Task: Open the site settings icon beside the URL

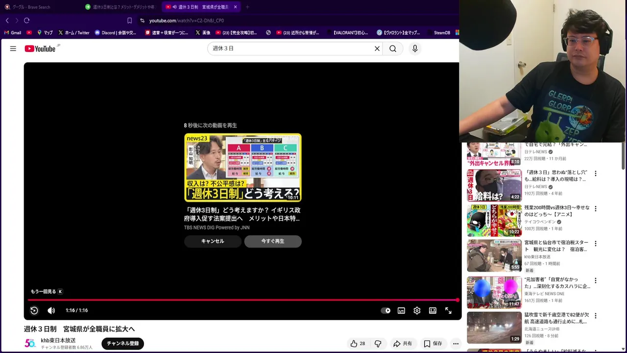Action: coord(142,21)
